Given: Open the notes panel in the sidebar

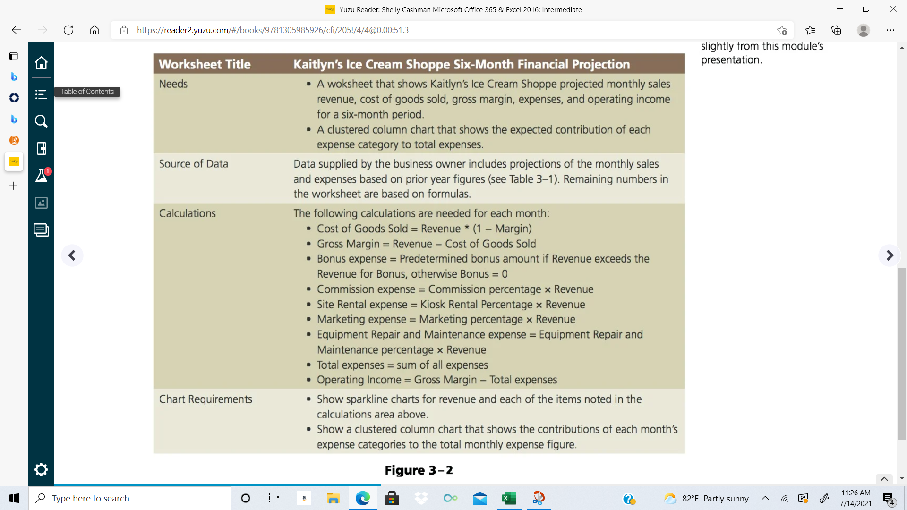Looking at the screenshot, I should pyautogui.click(x=41, y=230).
